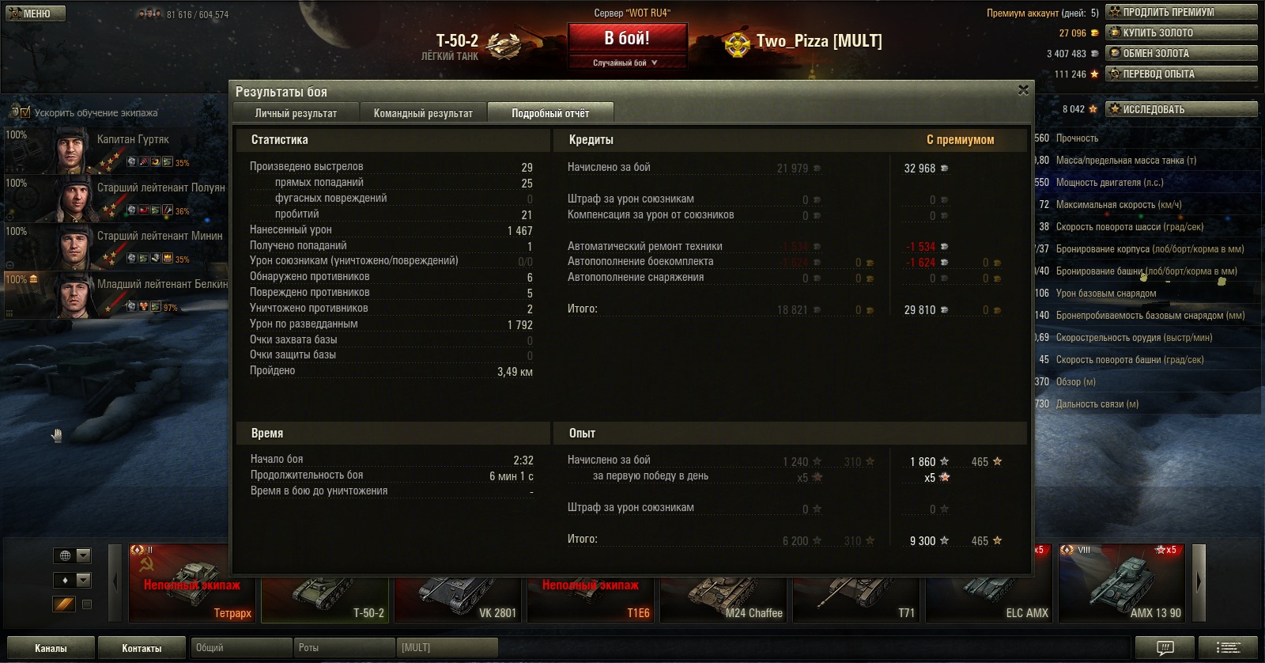Open the Случайный бой battle mode dropdown
Viewport: 1265px width, 663px height.
click(627, 63)
